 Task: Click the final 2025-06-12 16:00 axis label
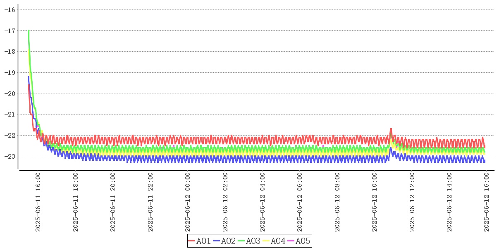[x=487, y=202]
